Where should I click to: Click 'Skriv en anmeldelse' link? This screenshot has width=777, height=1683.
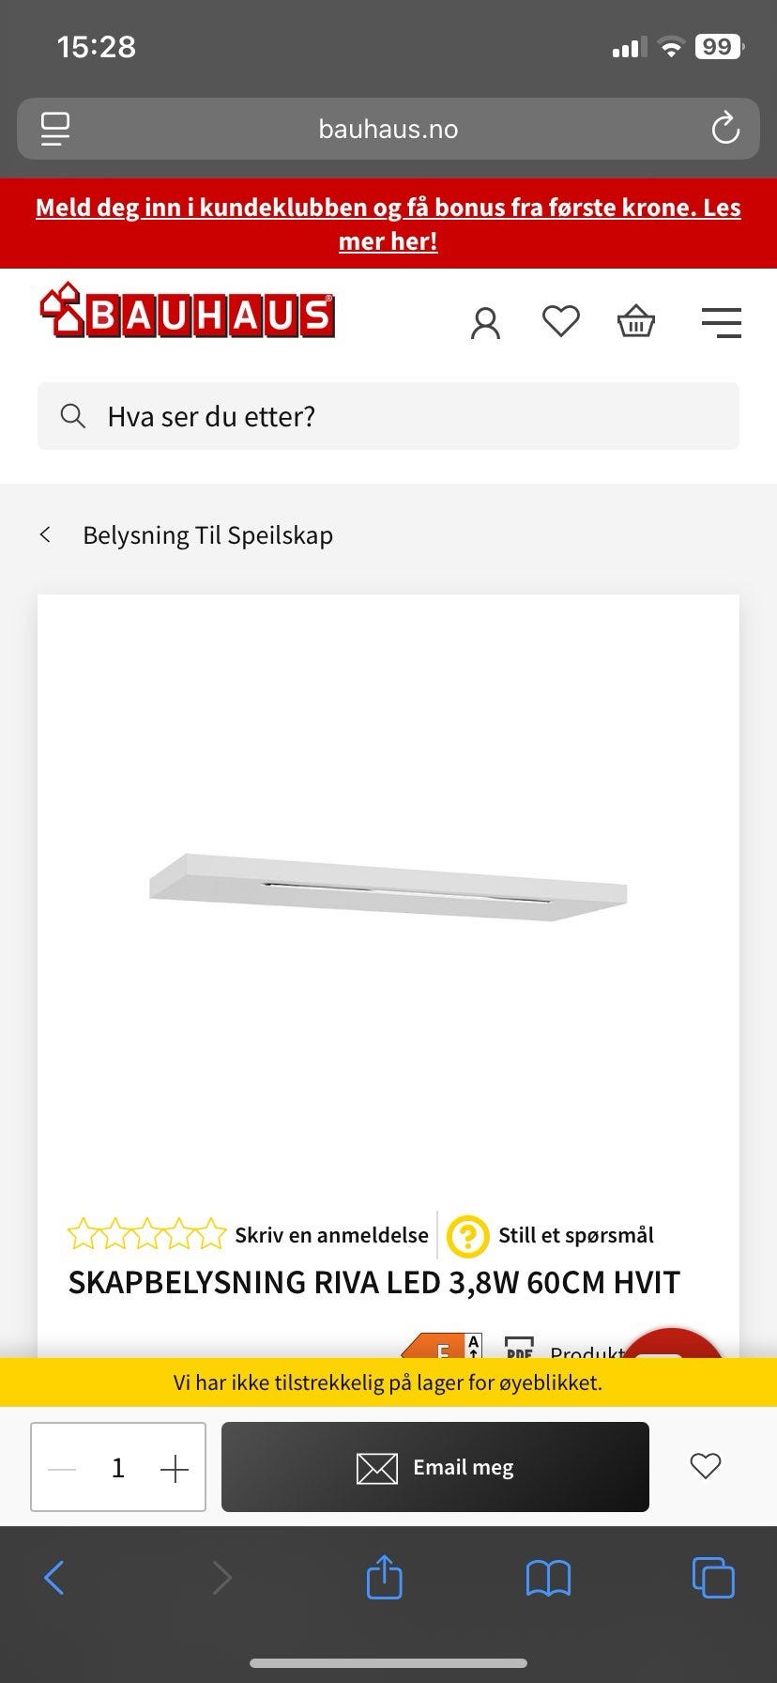coord(331,1235)
